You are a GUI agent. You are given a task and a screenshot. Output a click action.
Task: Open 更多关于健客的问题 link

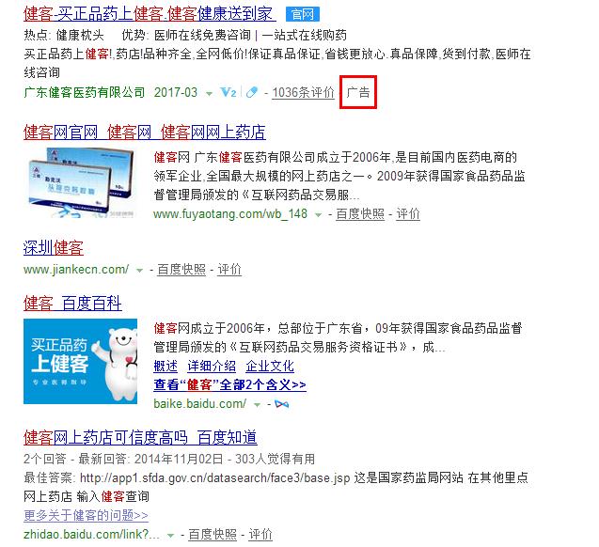point(86,515)
